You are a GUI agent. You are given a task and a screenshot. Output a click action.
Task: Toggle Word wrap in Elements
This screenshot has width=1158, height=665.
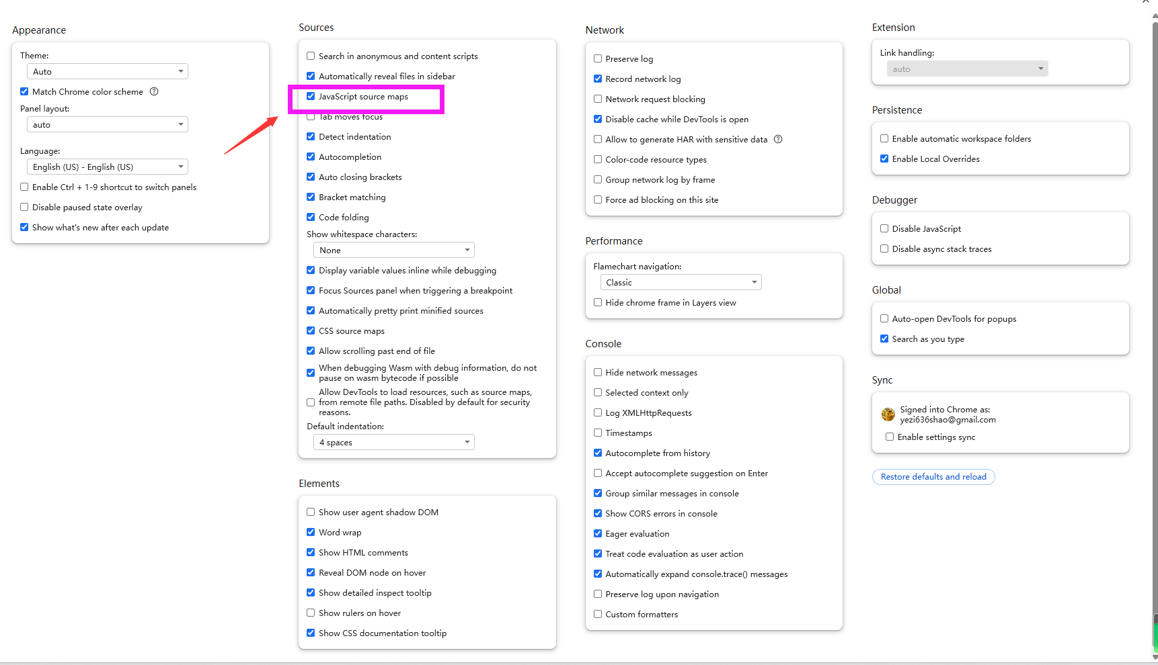point(311,533)
